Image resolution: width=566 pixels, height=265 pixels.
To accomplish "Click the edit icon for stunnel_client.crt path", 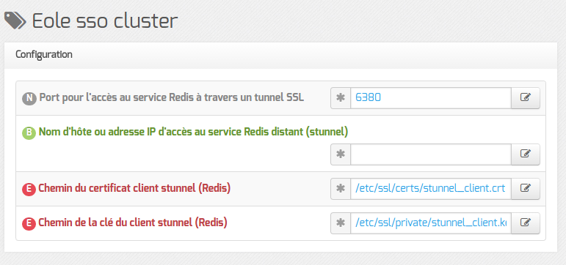I will (526, 188).
